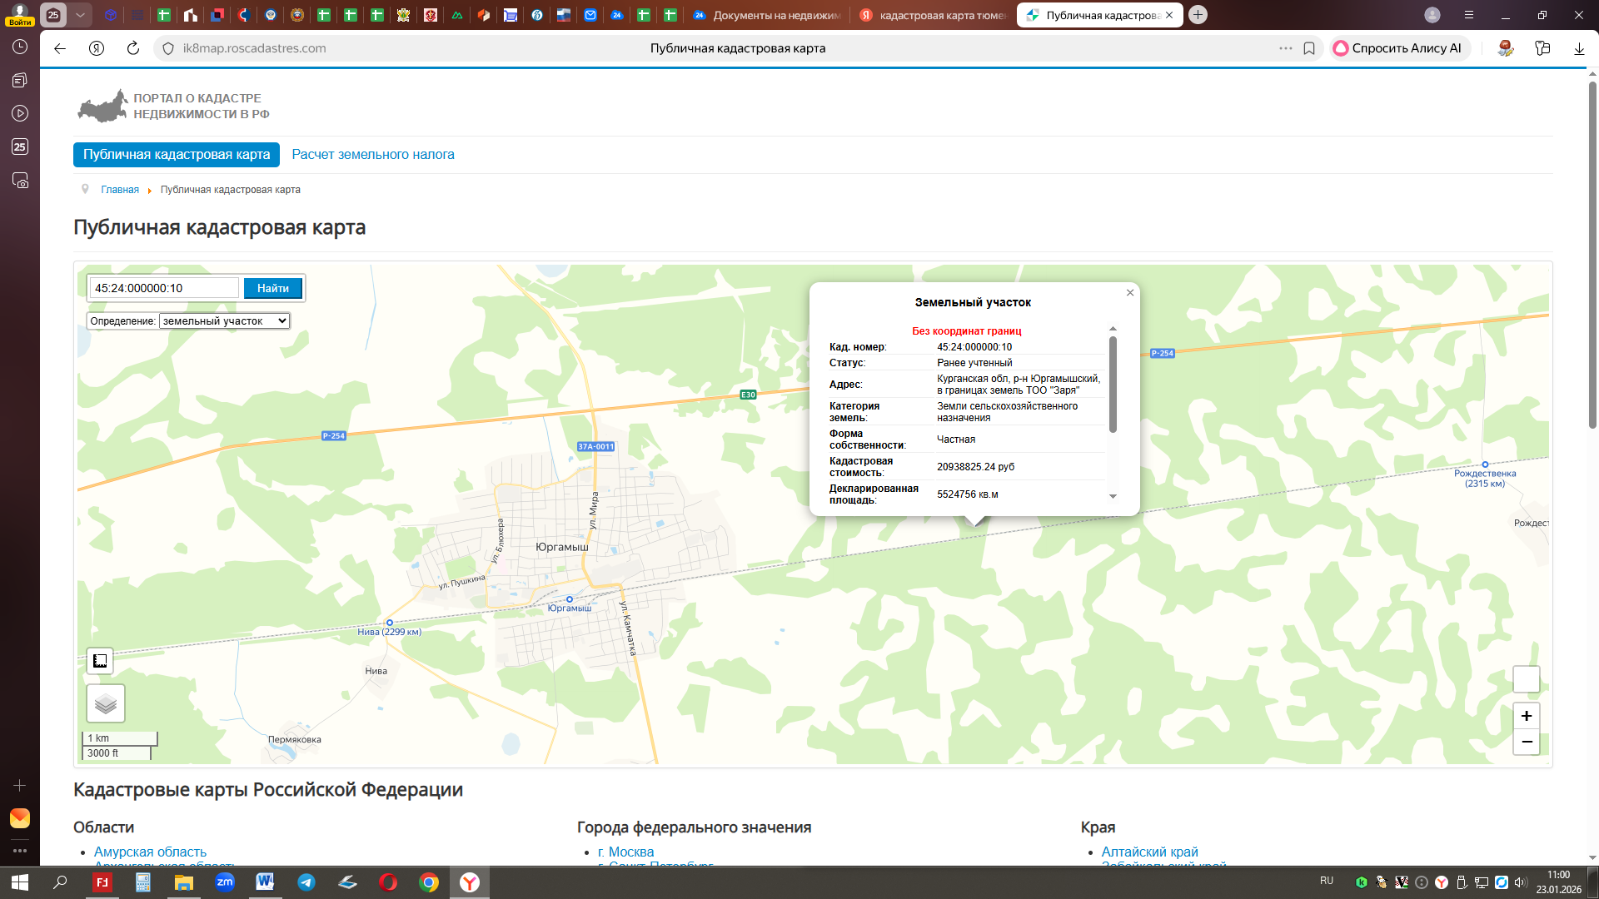Image resolution: width=1599 pixels, height=899 pixels.
Task: Switch to the Расчет земельного налога tab
Action: click(372, 155)
